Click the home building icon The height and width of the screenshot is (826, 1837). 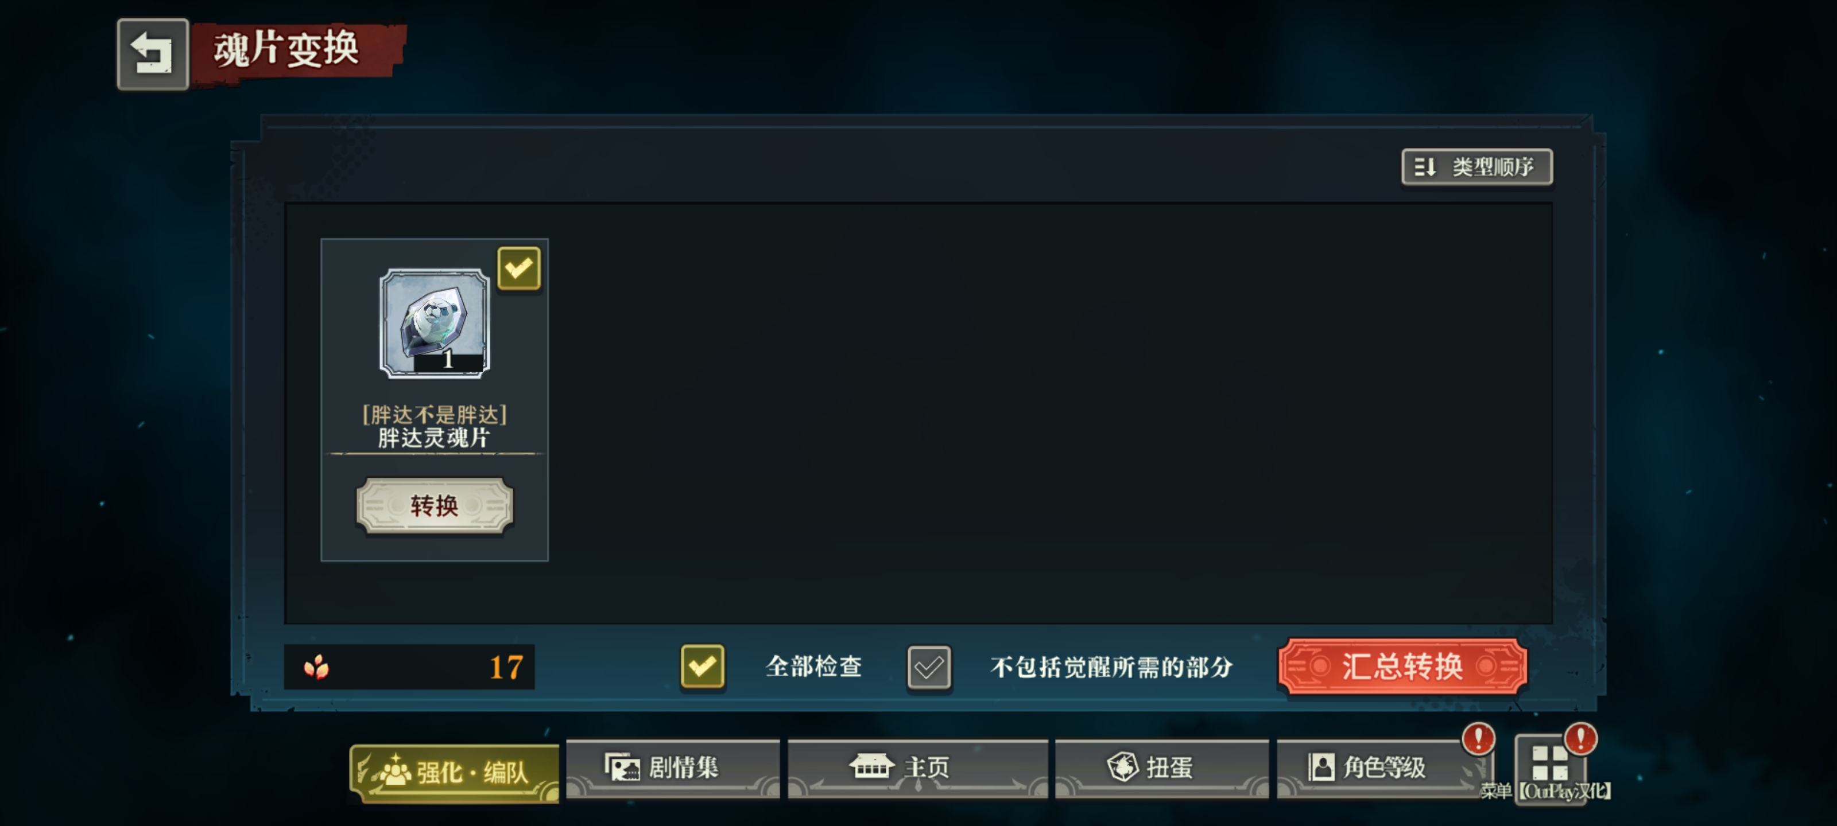[871, 766]
